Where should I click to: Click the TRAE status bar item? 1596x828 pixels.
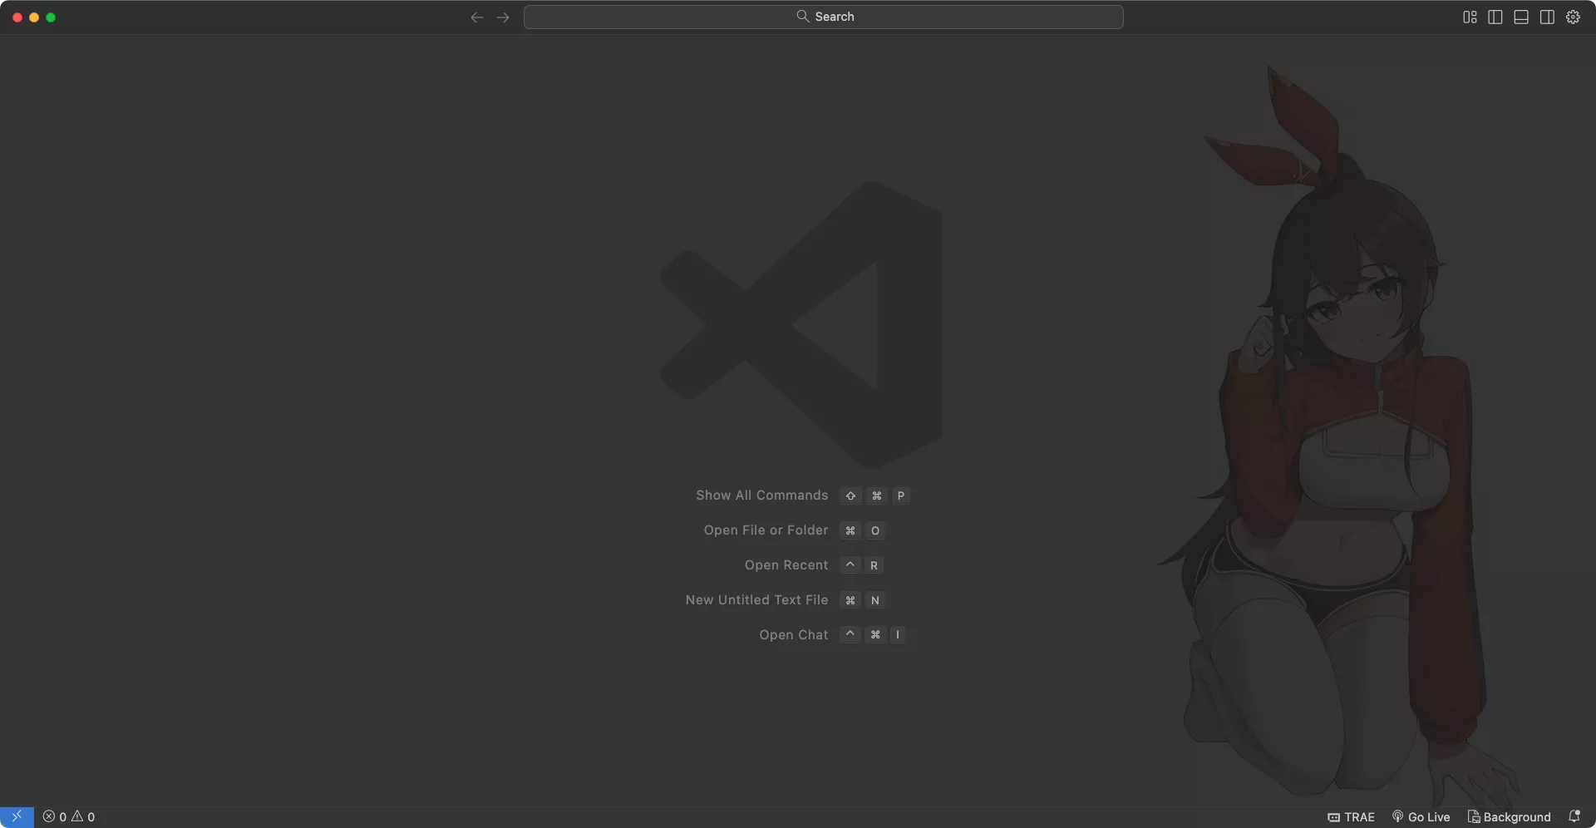pyautogui.click(x=1351, y=817)
